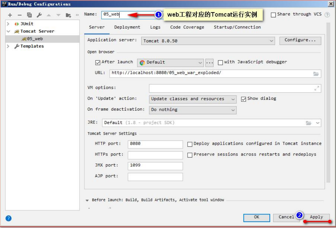Open Application server Tomcat 8.0.50 dropdown

pos(208,41)
